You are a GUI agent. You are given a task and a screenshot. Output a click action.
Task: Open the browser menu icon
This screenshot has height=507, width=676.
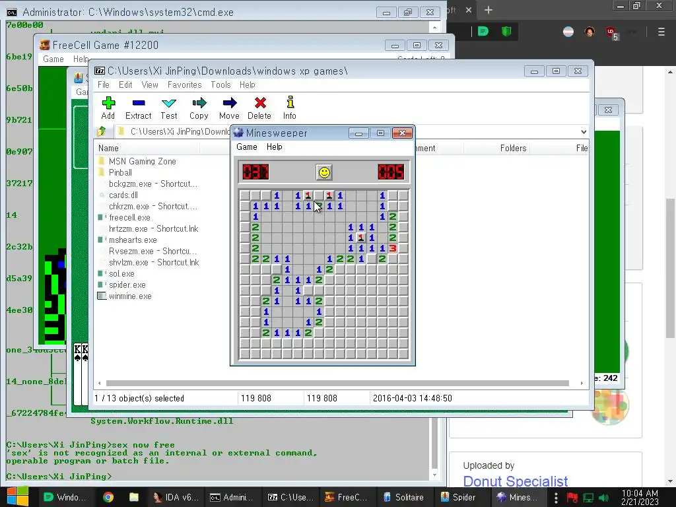(x=661, y=32)
